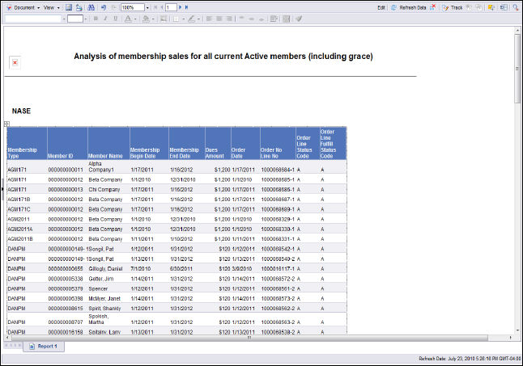Toggle underline formatting
This screenshot has width=523, height=366.
click(x=116, y=18)
